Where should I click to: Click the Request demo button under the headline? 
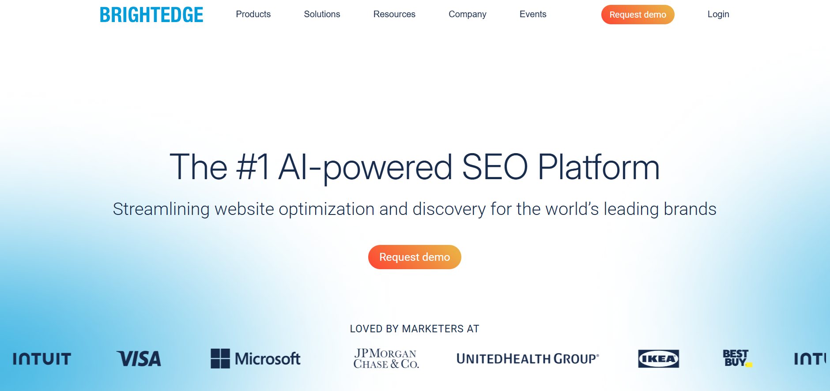click(x=415, y=257)
